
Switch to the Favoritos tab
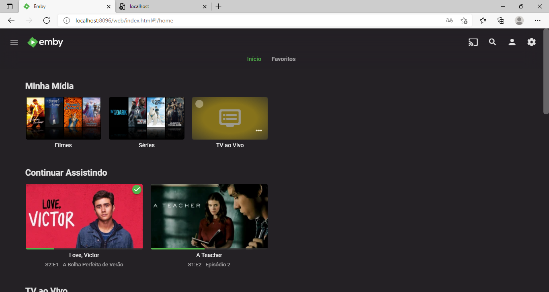coord(283,59)
